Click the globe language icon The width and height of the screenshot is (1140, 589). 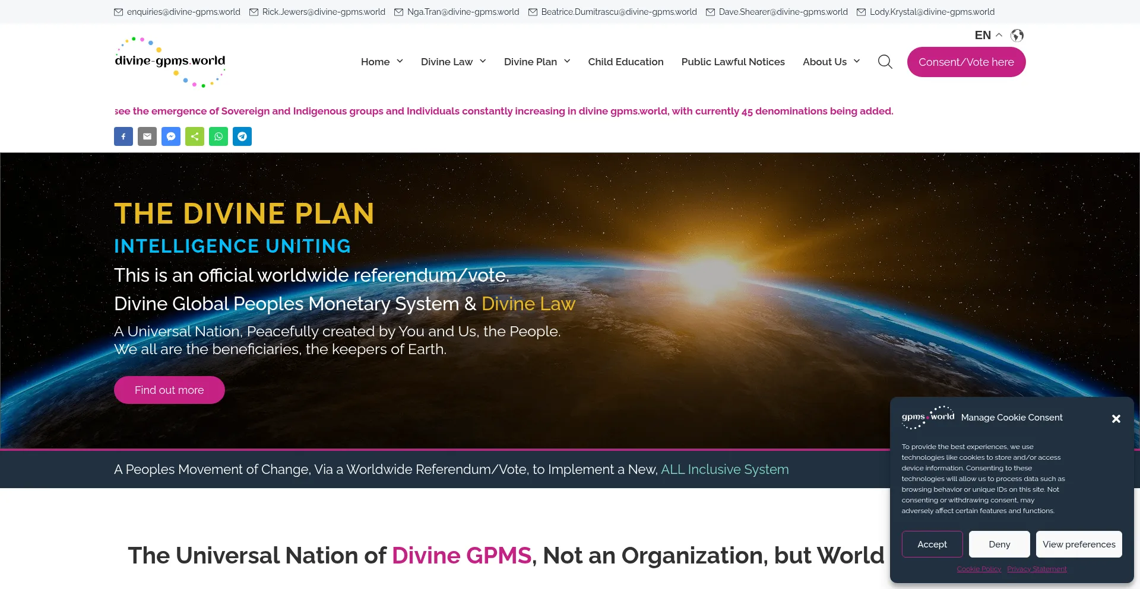1017,36
